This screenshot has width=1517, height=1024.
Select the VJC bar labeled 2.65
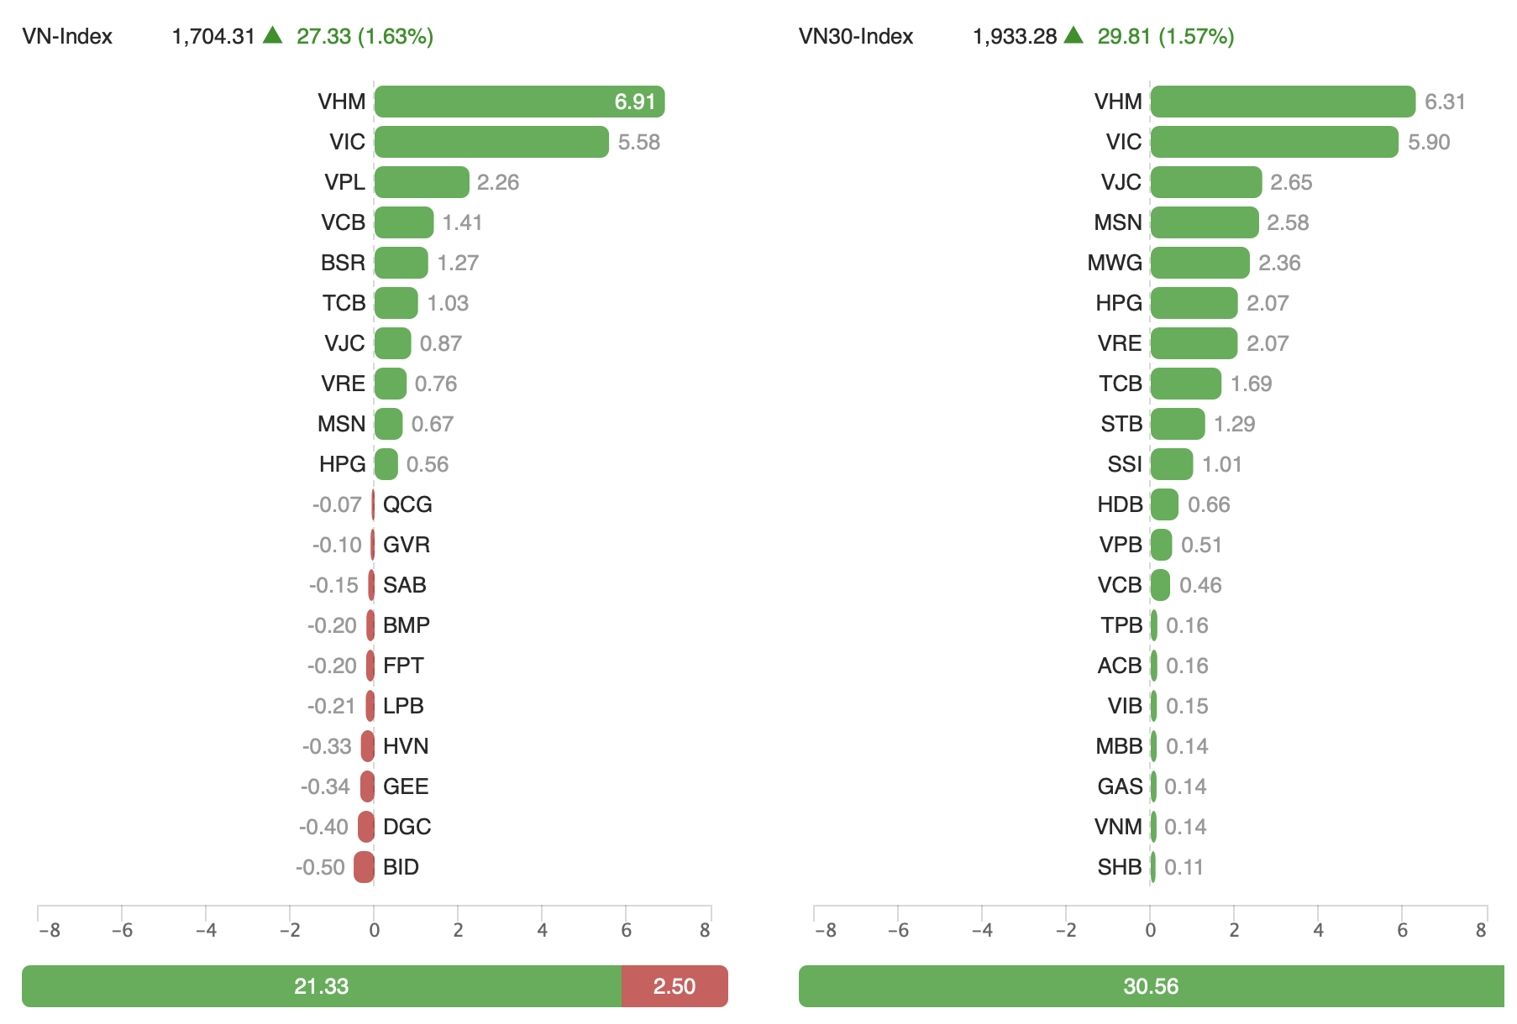(x=1206, y=182)
